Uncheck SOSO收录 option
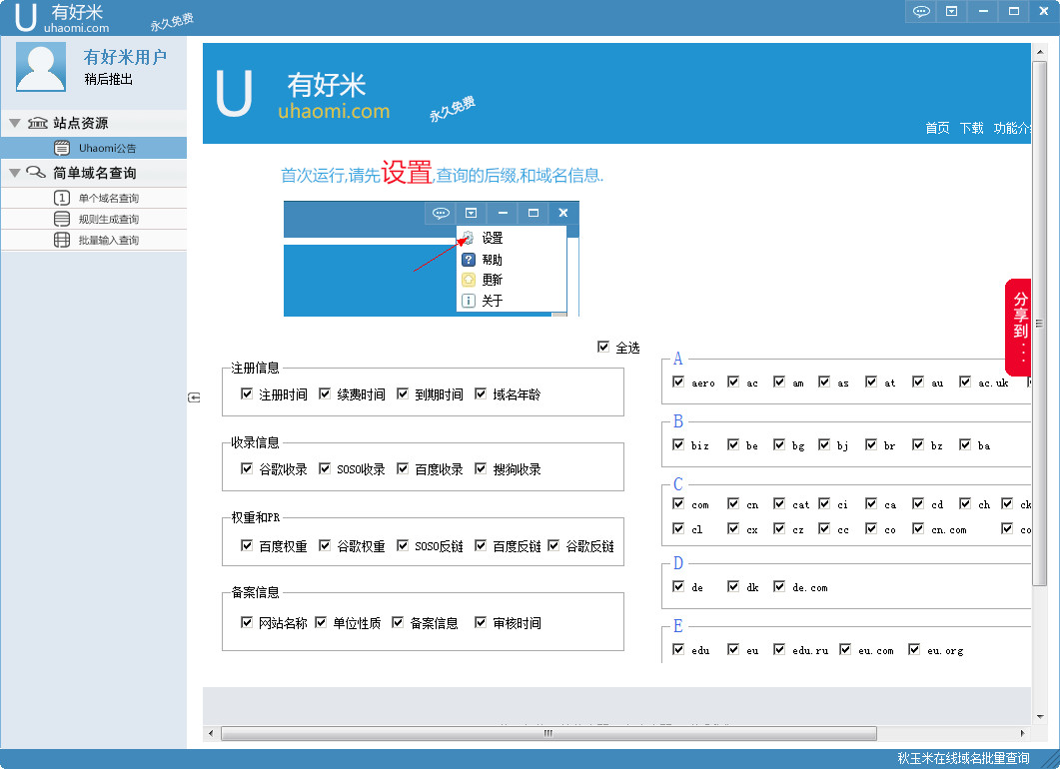 (325, 468)
